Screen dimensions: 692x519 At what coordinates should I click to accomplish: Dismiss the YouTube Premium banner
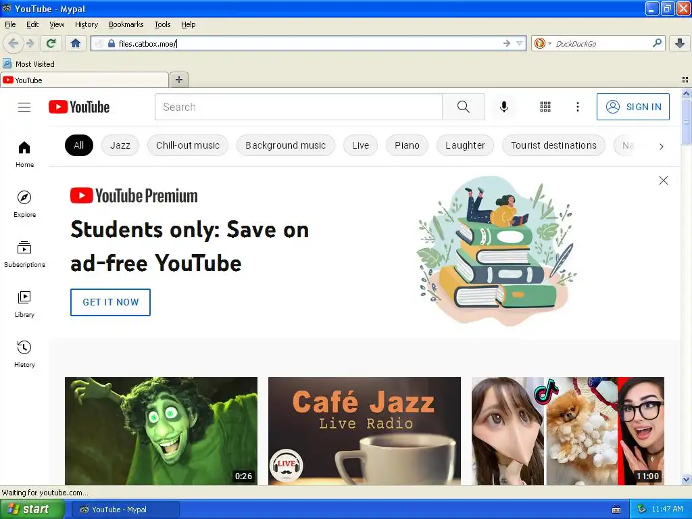coord(664,180)
